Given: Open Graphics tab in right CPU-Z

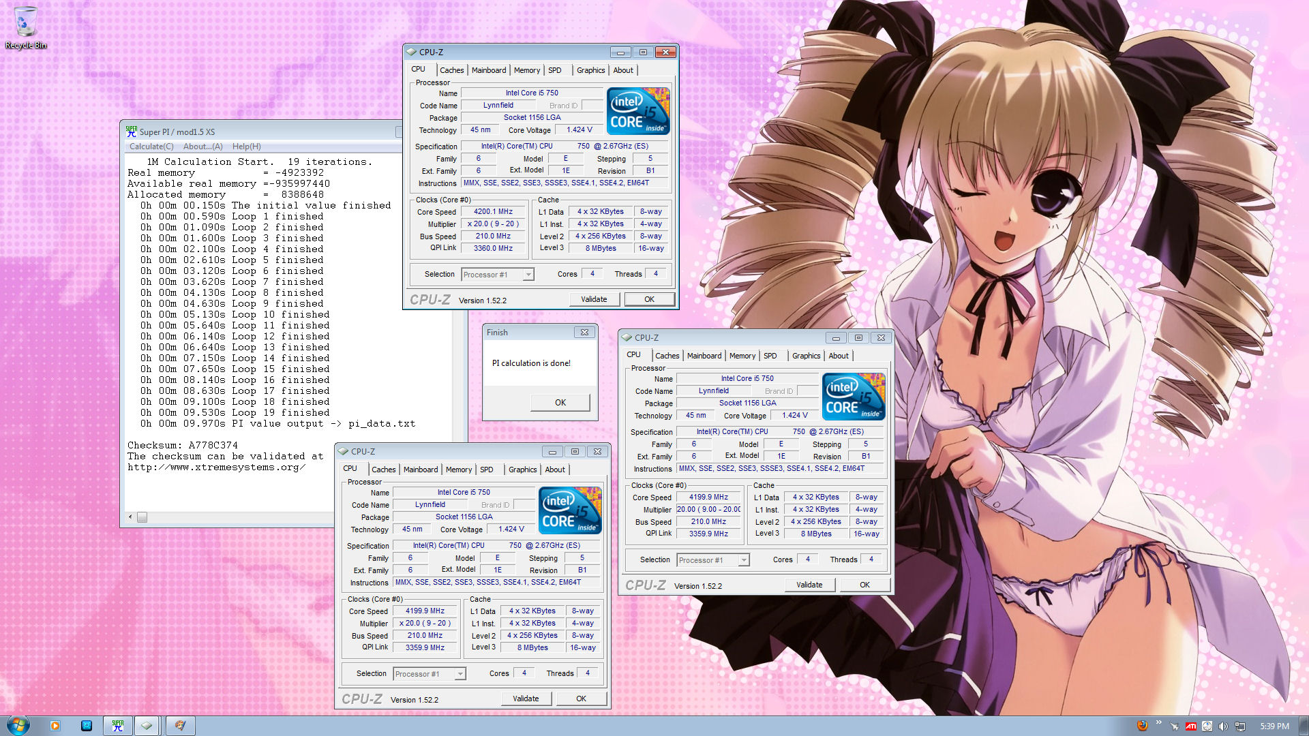Looking at the screenshot, I should click(806, 356).
